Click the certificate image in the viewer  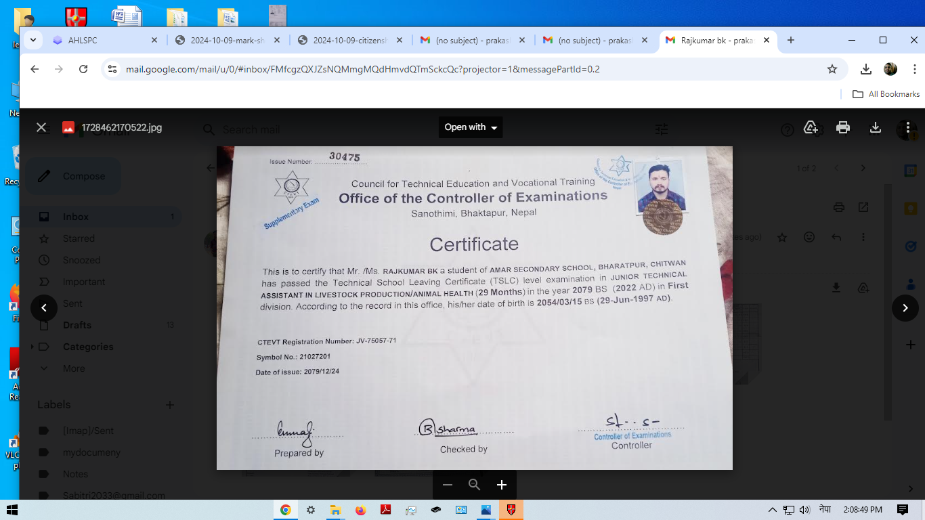pos(475,308)
